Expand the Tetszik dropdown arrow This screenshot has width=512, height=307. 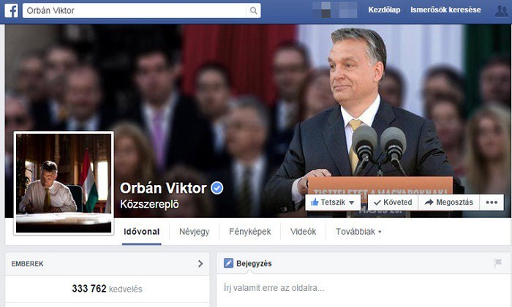(352, 202)
